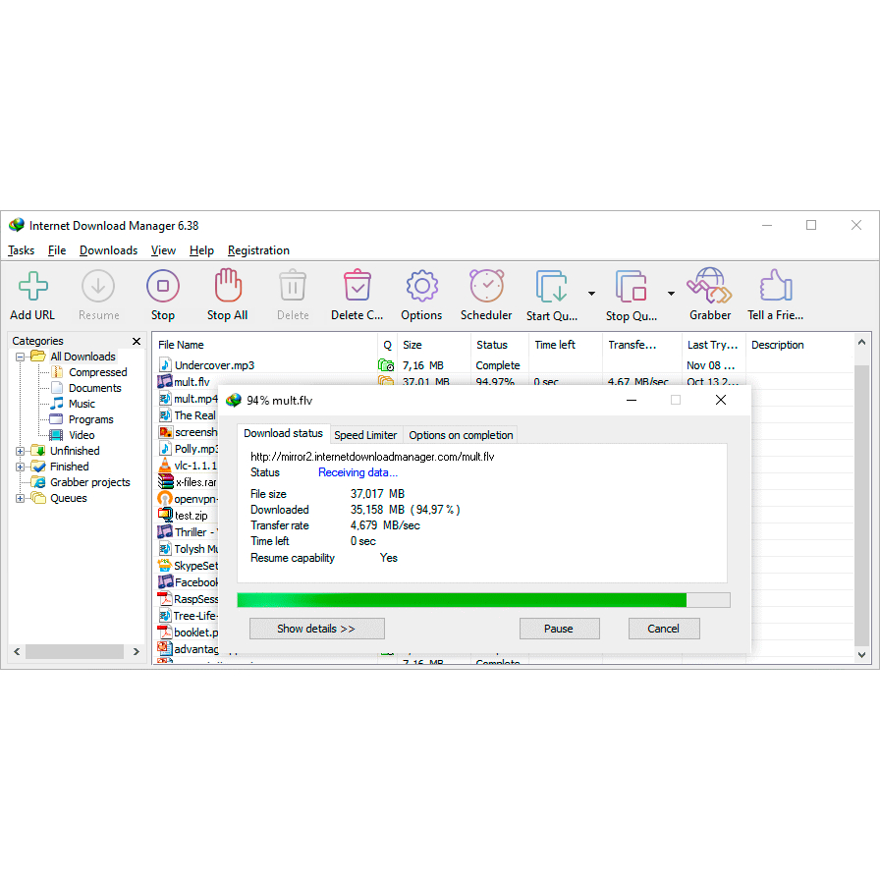Image resolution: width=880 pixels, height=880 pixels.
Task: Select Polly.mp3 file in list
Action: [188, 449]
